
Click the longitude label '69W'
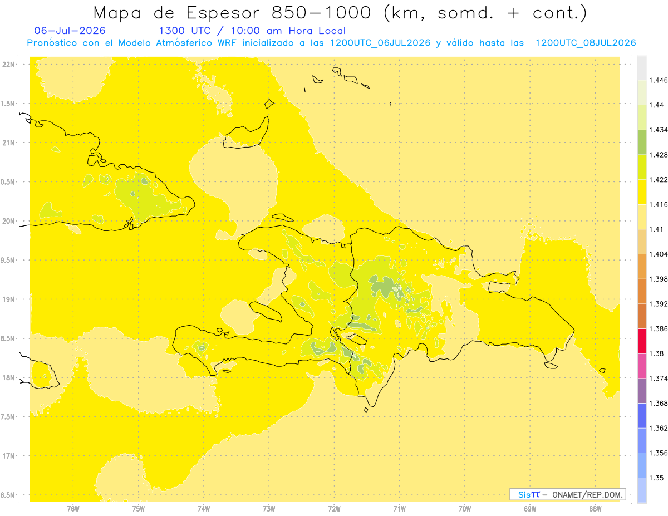click(x=530, y=508)
